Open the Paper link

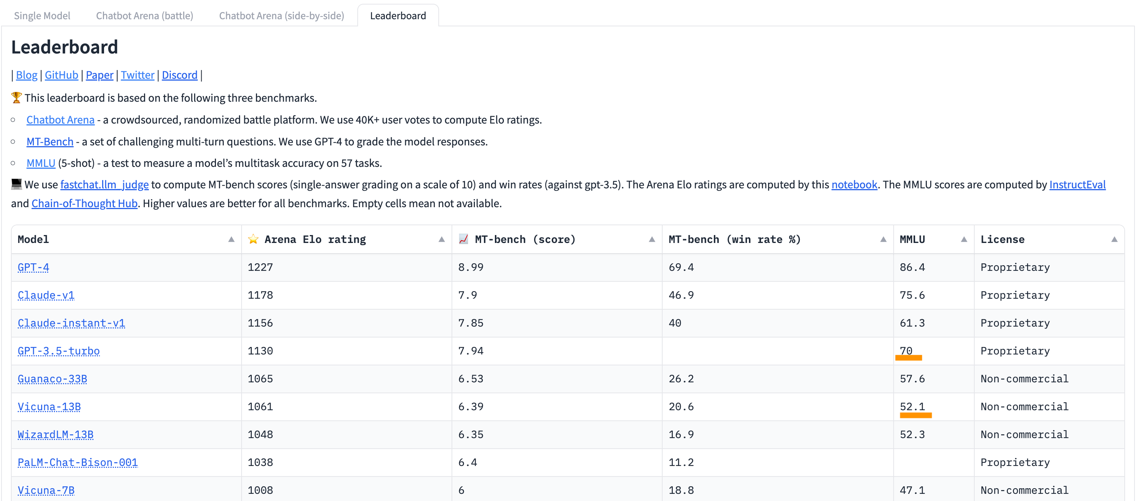coord(99,75)
